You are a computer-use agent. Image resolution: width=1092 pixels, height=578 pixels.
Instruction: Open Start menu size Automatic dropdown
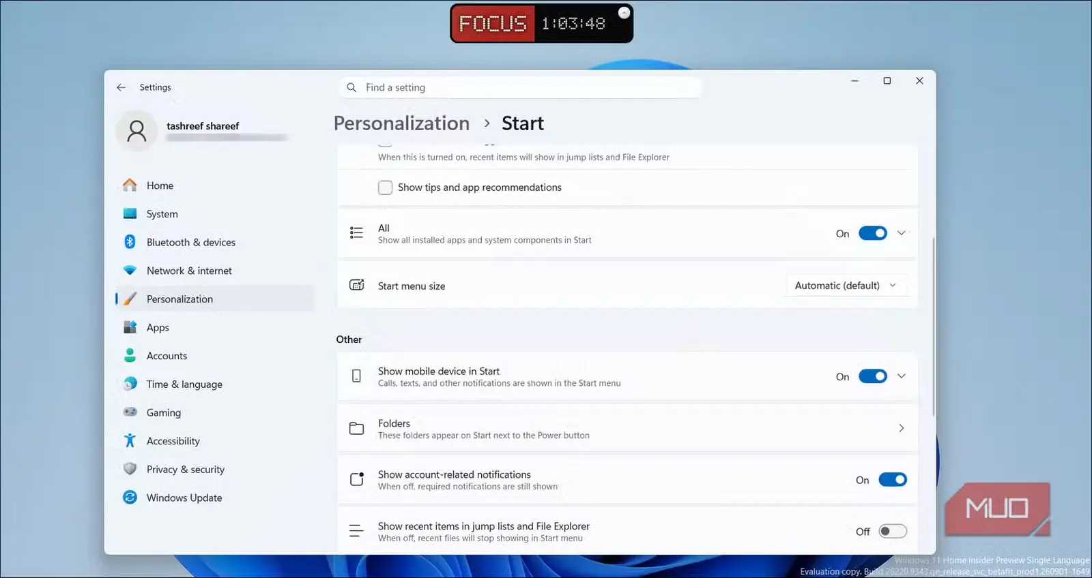coord(847,286)
